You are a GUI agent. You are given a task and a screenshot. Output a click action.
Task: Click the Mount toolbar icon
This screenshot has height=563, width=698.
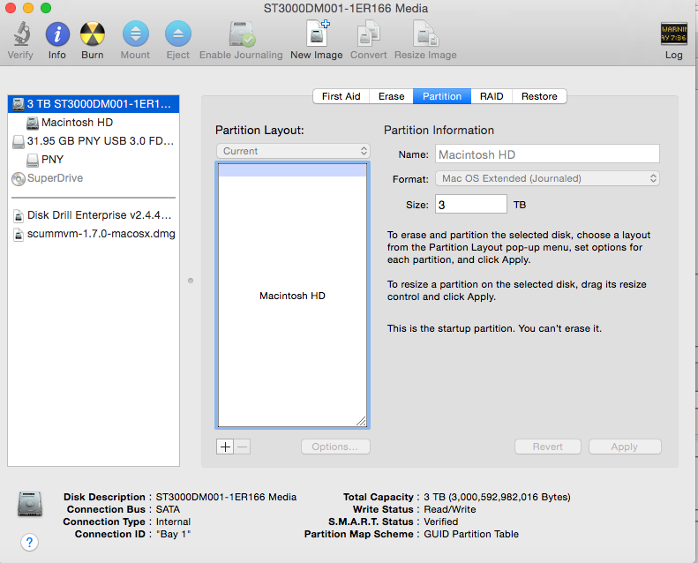coord(135,34)
